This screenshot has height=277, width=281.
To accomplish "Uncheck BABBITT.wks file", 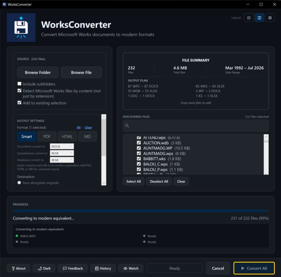I will [139, 159].
